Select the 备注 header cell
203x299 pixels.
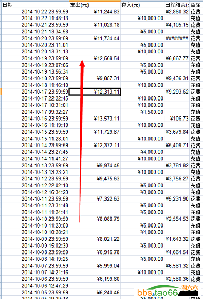point(196,5)
